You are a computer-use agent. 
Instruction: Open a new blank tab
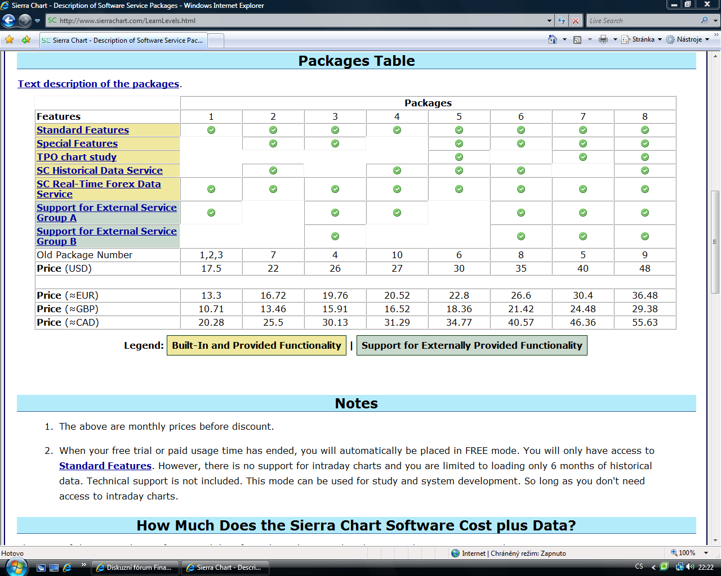(x=216, y=40)
